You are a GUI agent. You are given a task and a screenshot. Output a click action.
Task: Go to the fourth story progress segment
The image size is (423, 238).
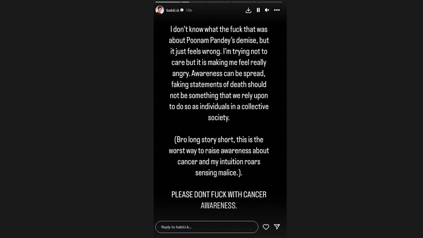click(x=244, y=2)
